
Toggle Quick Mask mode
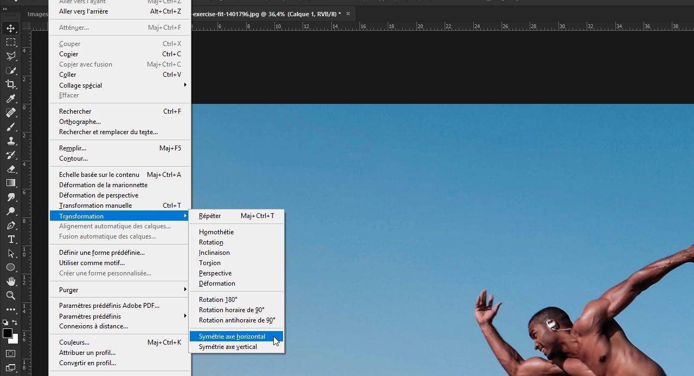11,354
